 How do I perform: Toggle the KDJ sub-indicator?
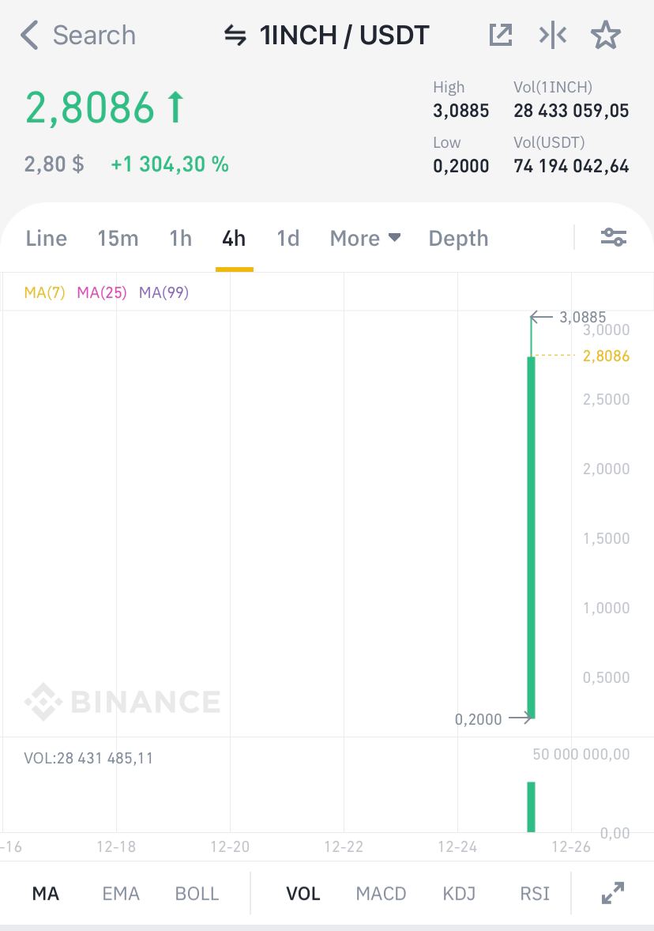(460, 894)
